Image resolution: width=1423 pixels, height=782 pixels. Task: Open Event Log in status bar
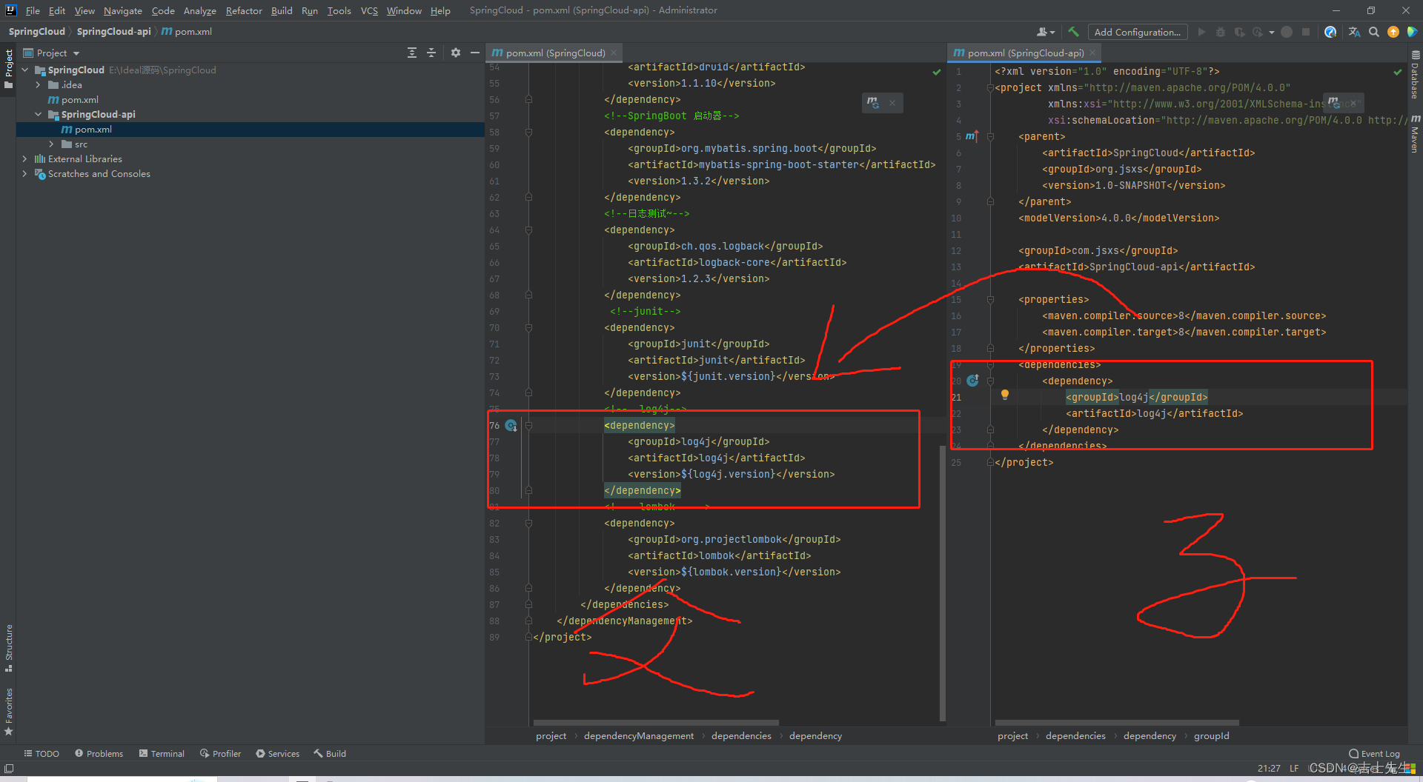1375,754
